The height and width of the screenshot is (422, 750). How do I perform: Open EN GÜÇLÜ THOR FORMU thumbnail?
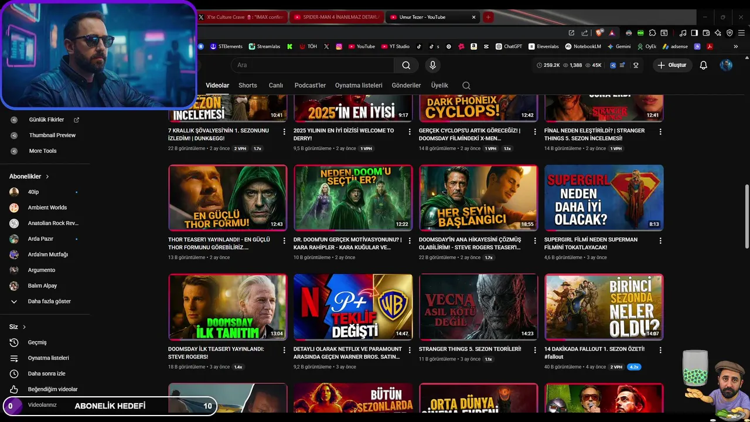point(228,198)
